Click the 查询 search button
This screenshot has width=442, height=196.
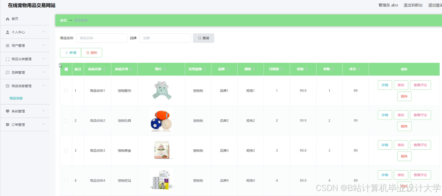point(203,38)
